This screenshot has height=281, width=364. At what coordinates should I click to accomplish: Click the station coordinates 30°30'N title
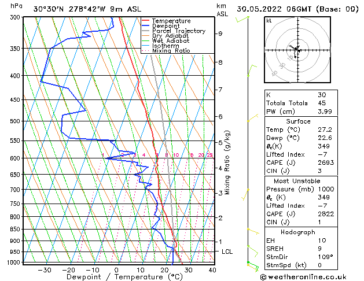[87, 9]
